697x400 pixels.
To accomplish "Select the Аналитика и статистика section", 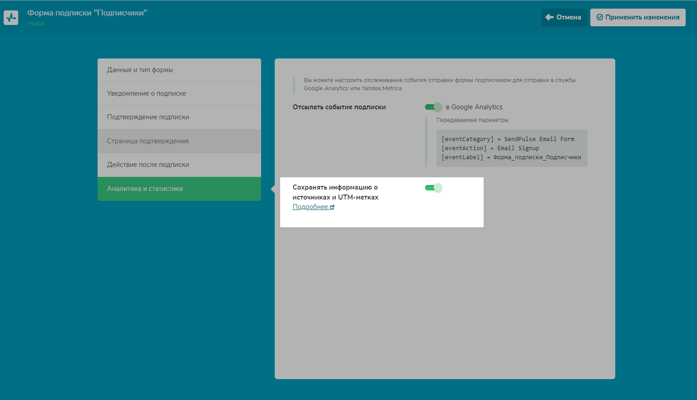I will click(x=179, y=189).
